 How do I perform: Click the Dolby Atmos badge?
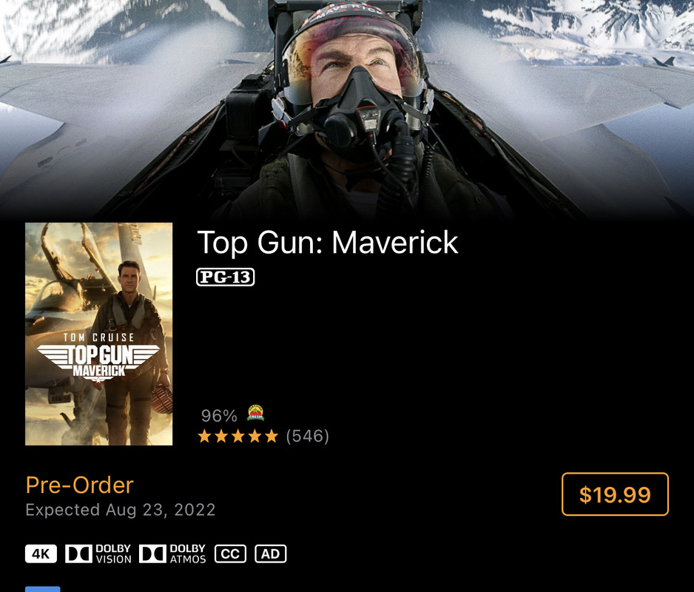tap(172, 554)
